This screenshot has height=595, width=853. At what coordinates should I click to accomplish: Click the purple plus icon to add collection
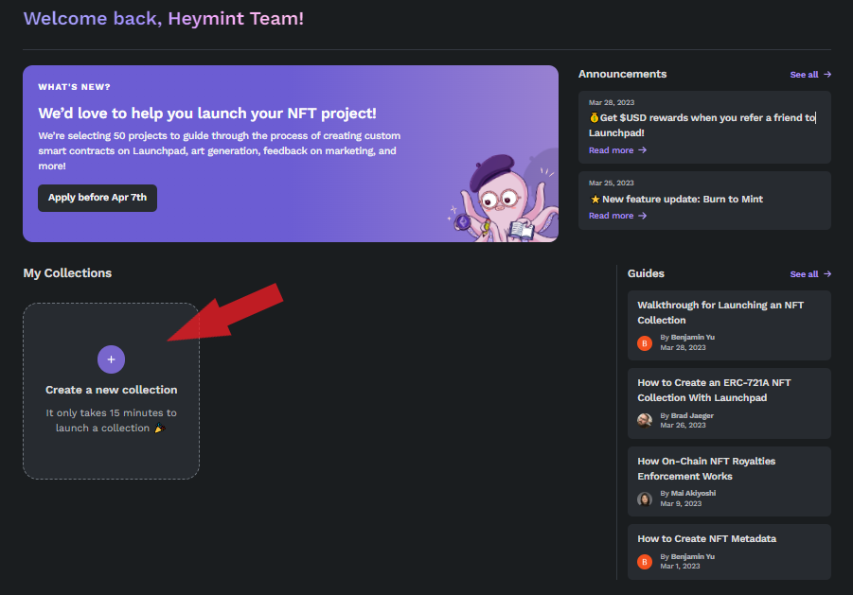[111, 359]
